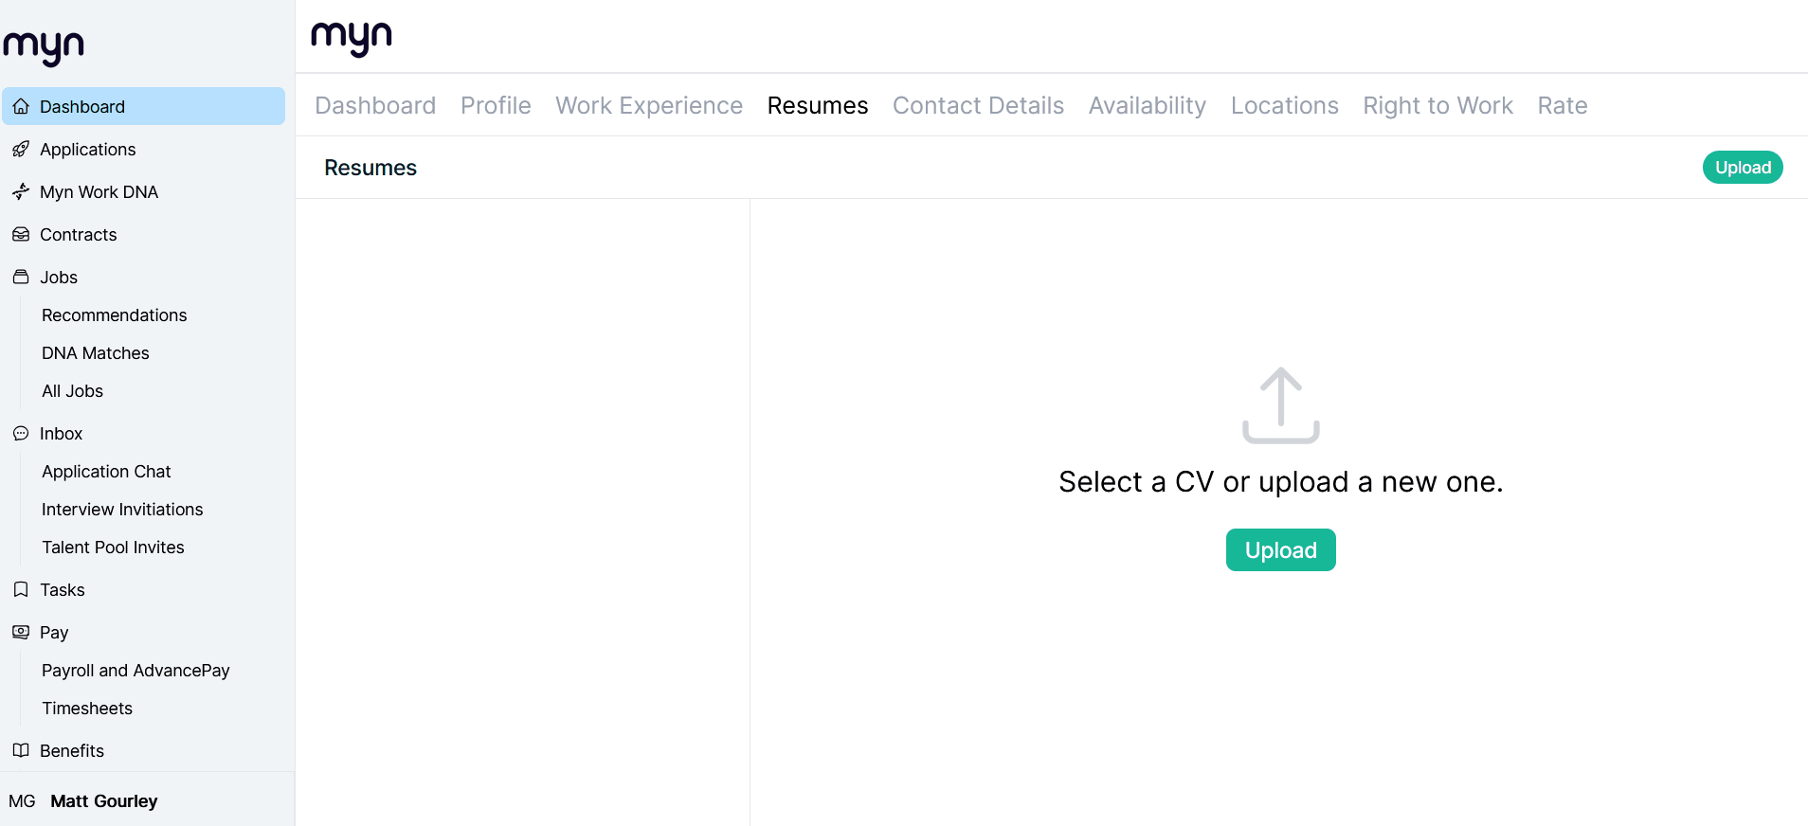Click the Pay banknote icon

[21, 633]
